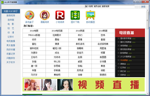Open the 连续剧 sidebar section
The width and height of the screenshot is (150, 96).
[11, 20]
